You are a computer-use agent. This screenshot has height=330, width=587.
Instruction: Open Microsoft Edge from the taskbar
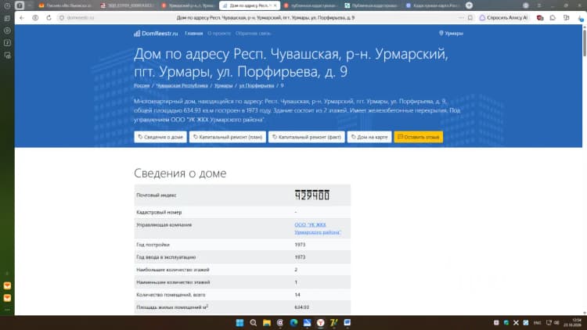coord(293,322)
